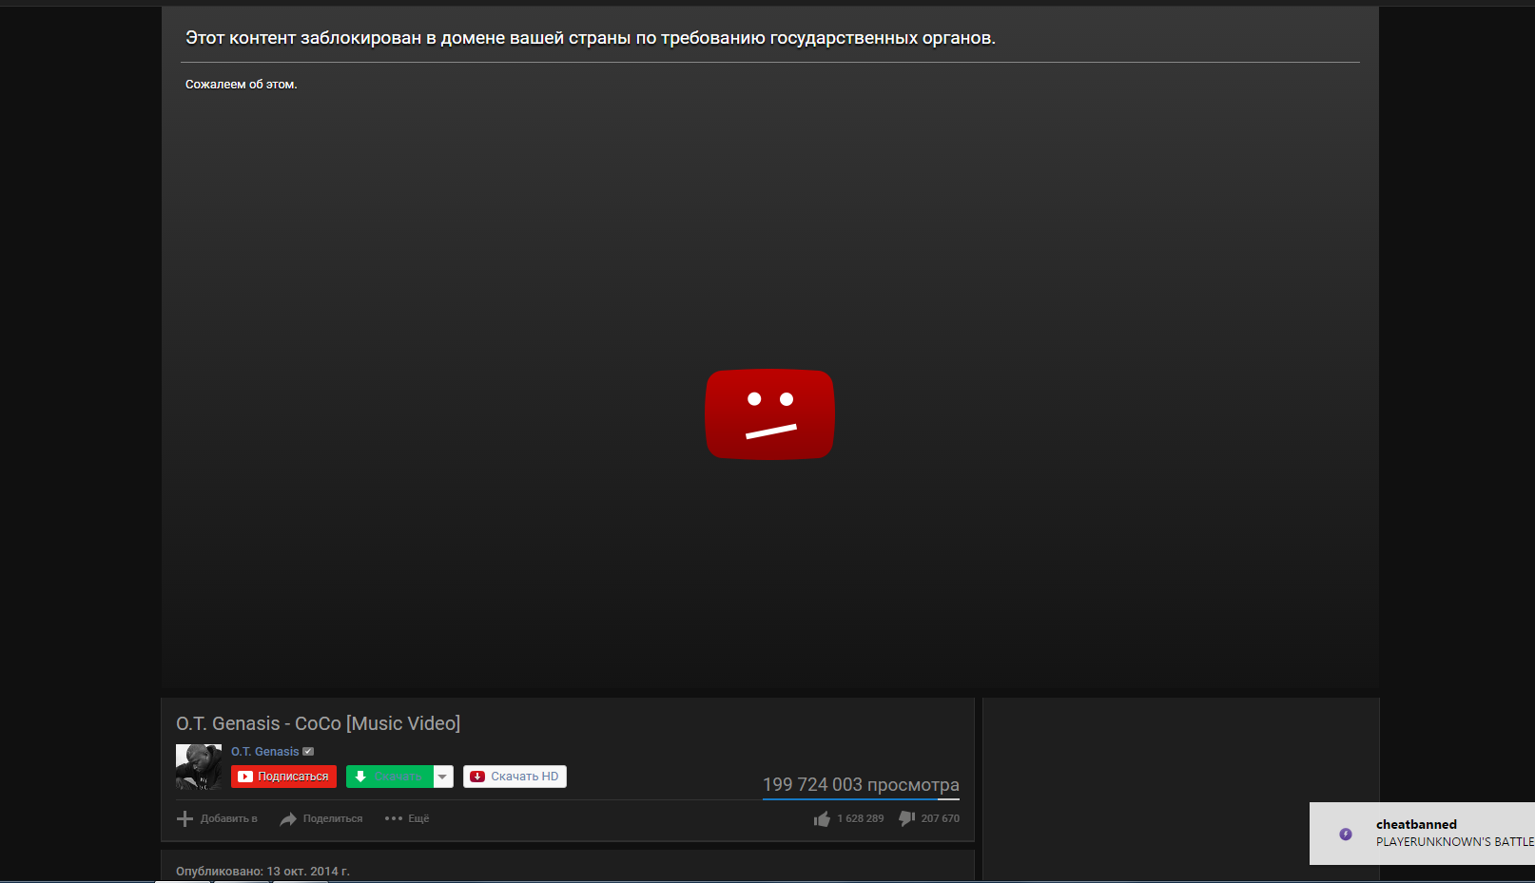Click the Опубликовано: 13 окт. 2014 г. date
Screen dimensions: 1535x883
coord(262,871)
